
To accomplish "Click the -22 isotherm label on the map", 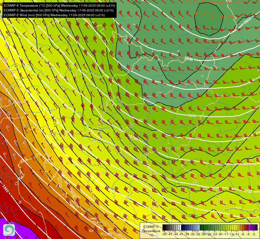I will [x=134, y=3].
